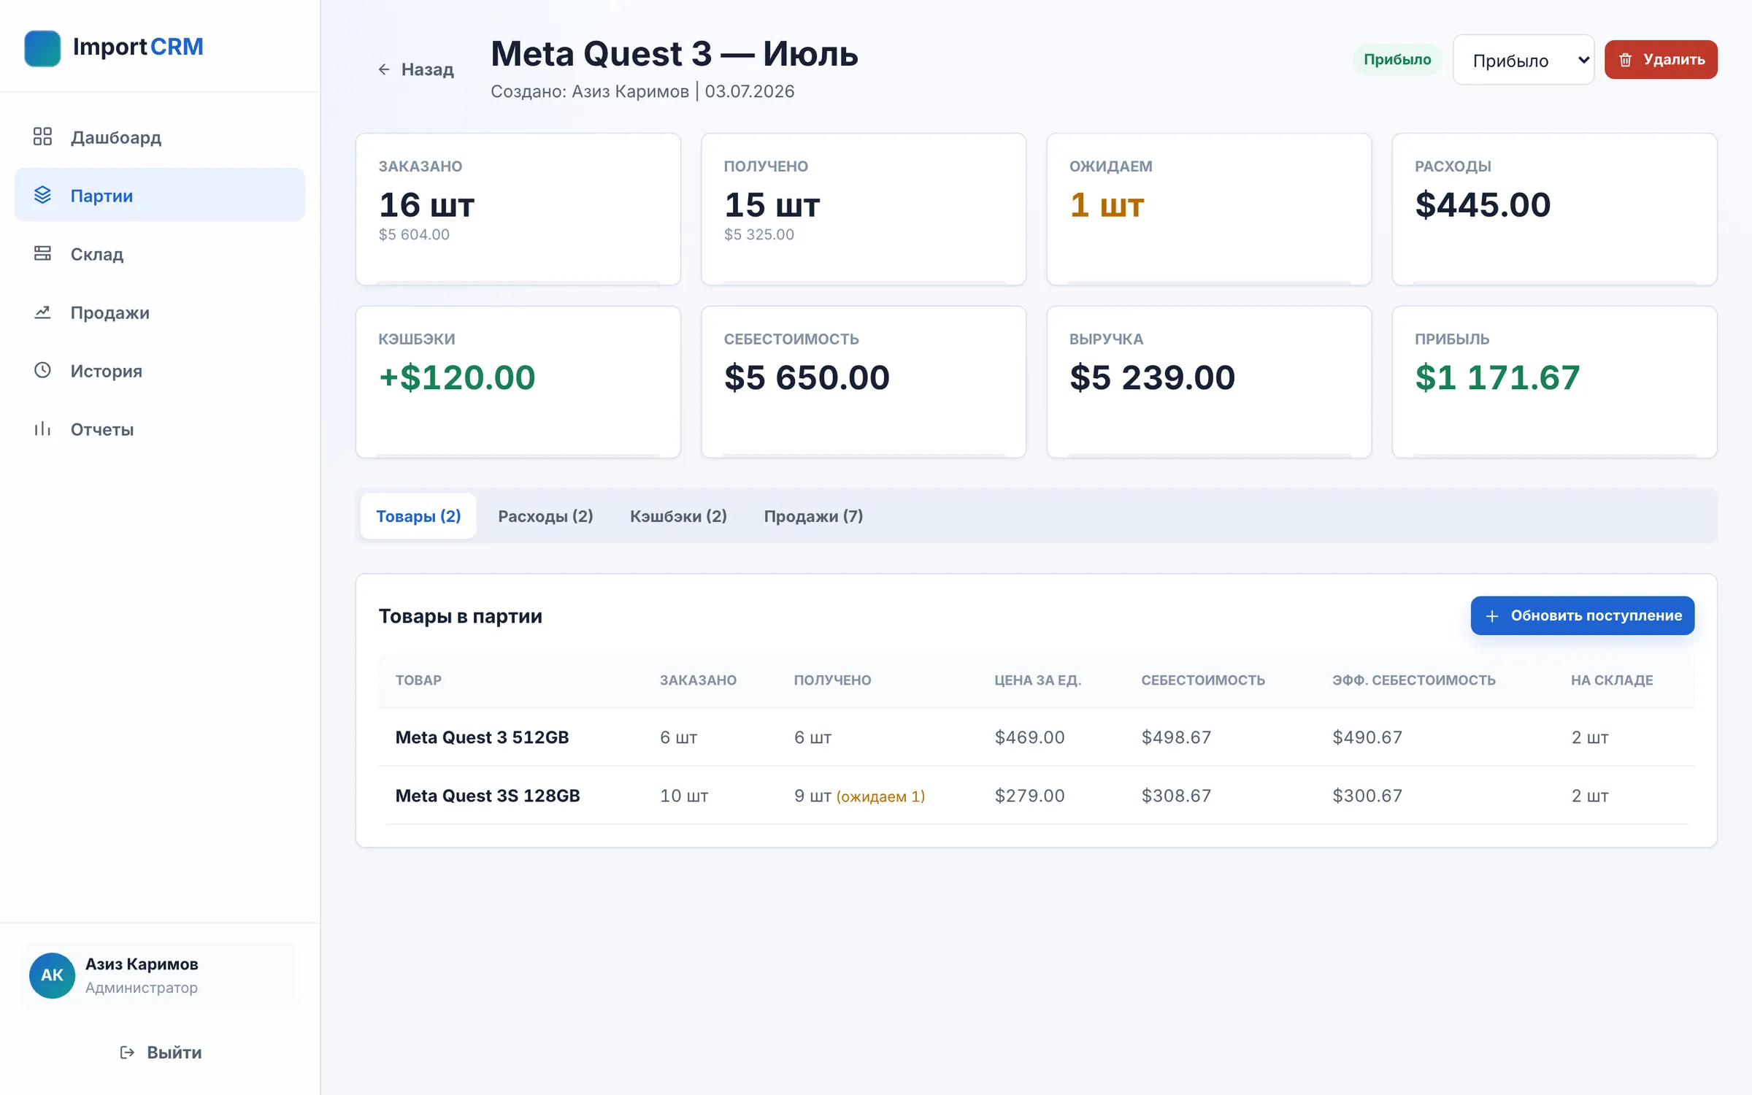
Task: Switch to the Кэшбэки (2) tab
Action: (x=678, y=516)
